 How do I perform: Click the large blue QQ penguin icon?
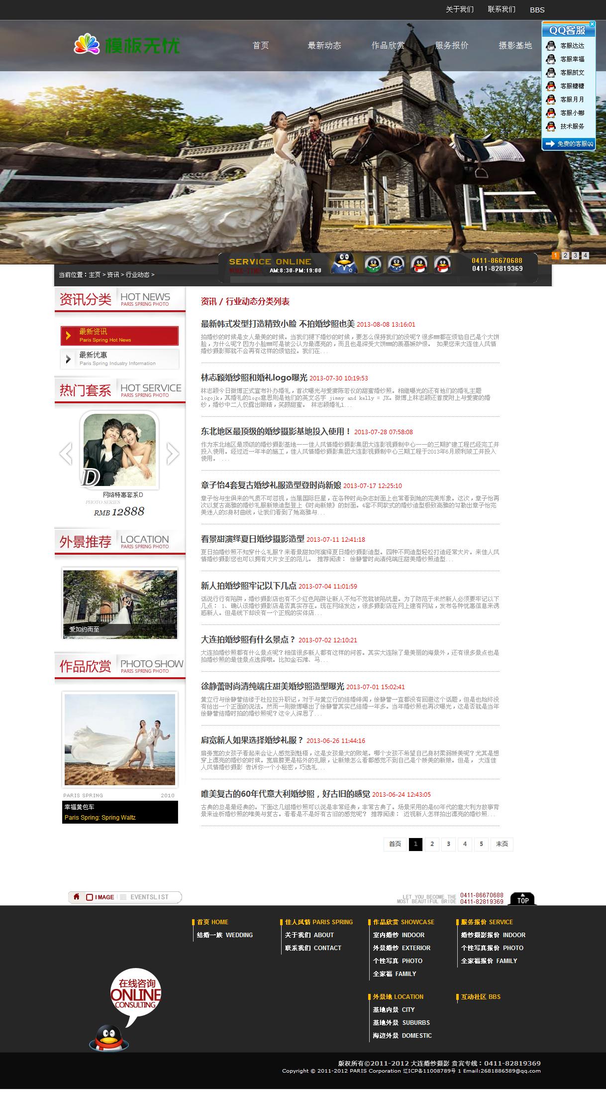click(x=344, y=263)
